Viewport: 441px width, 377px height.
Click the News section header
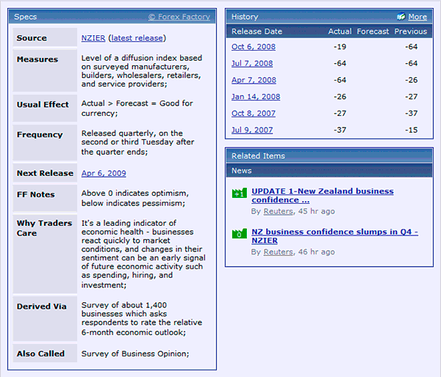tap(242, 171)
